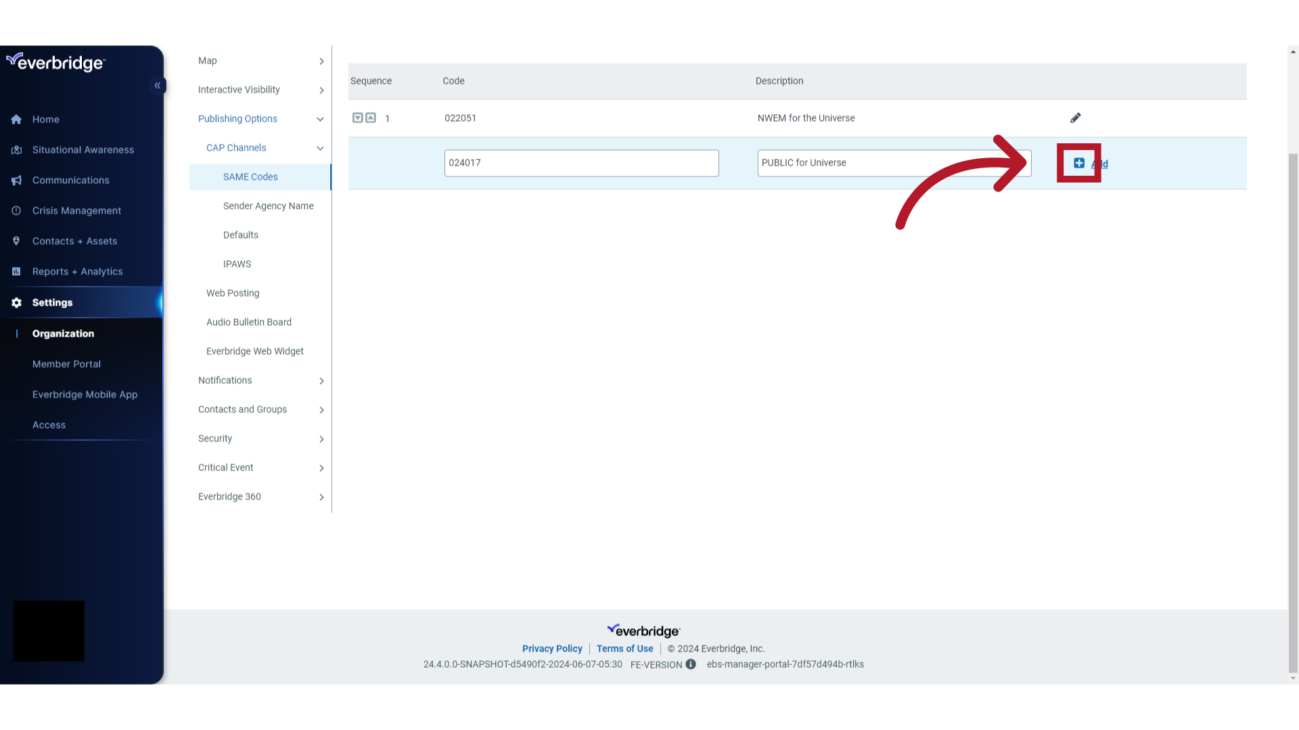
Task: Click the Reports + Analytics chart icon
Action: pyautogui.click(x=16, y=271)
